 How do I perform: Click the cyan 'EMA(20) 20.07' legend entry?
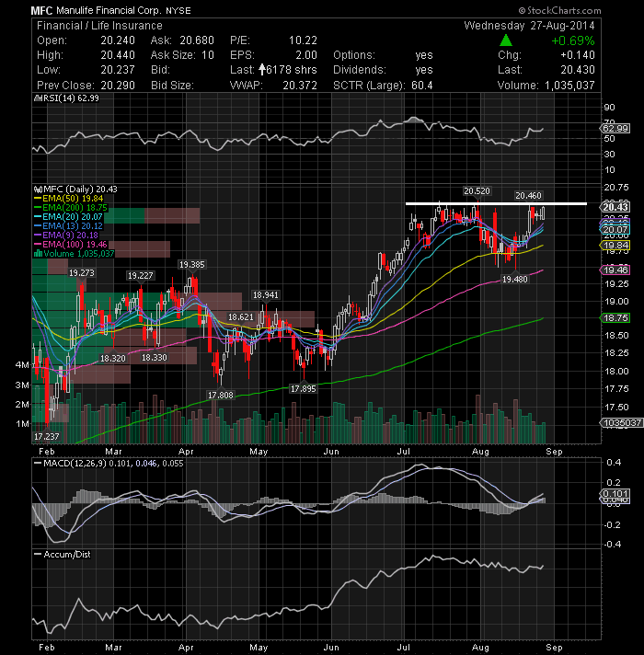tap(68, 217)
